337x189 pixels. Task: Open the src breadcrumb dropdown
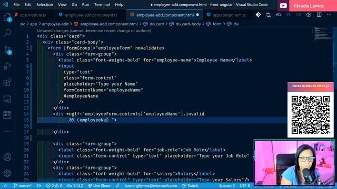[22, 24]
